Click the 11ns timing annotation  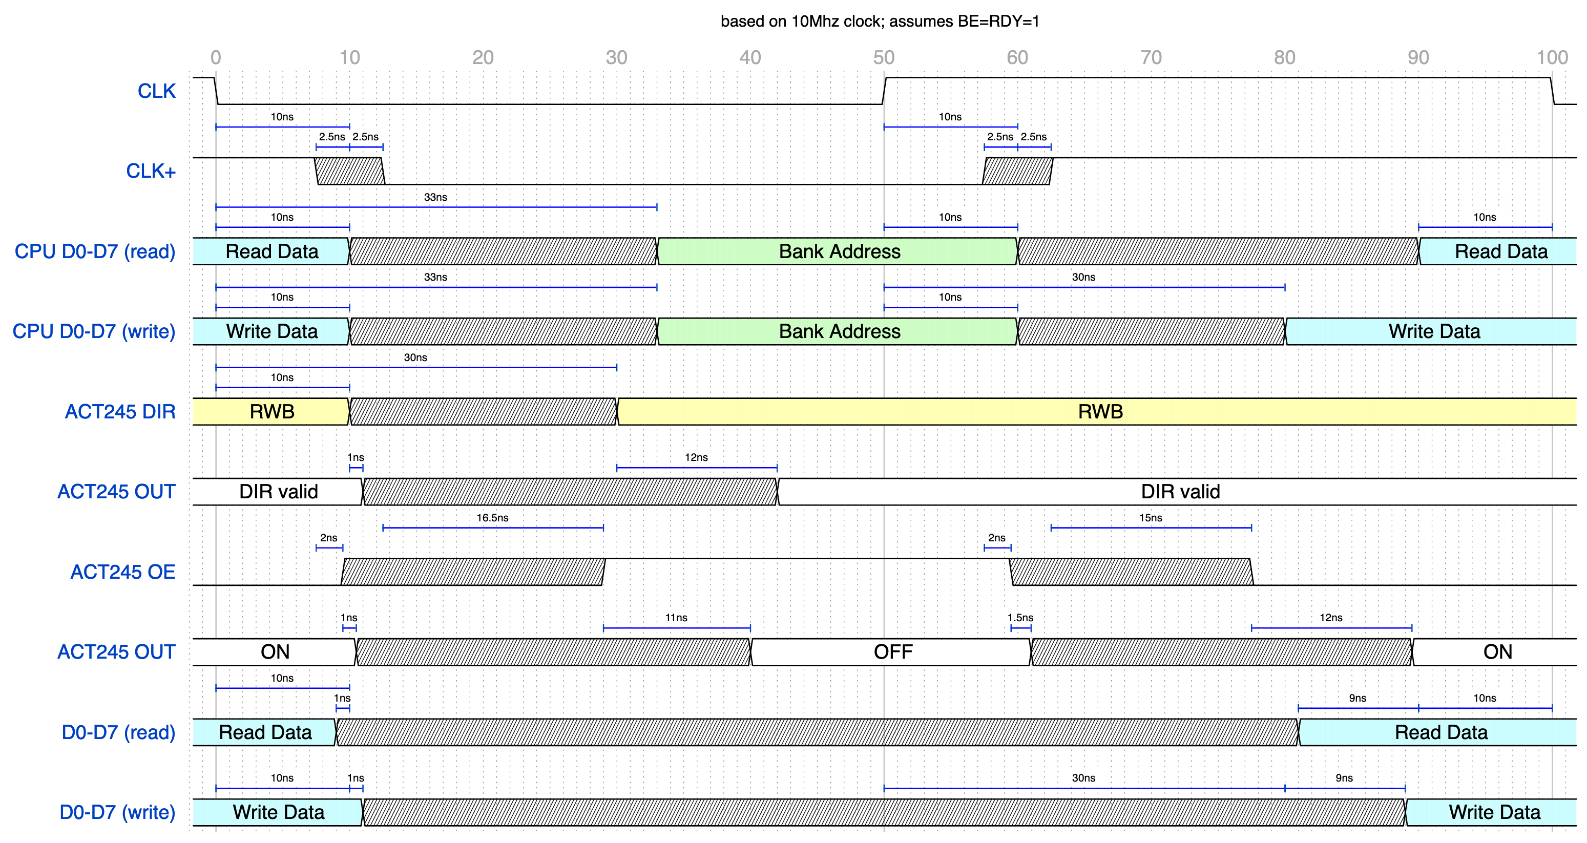[x=676, y=618]
